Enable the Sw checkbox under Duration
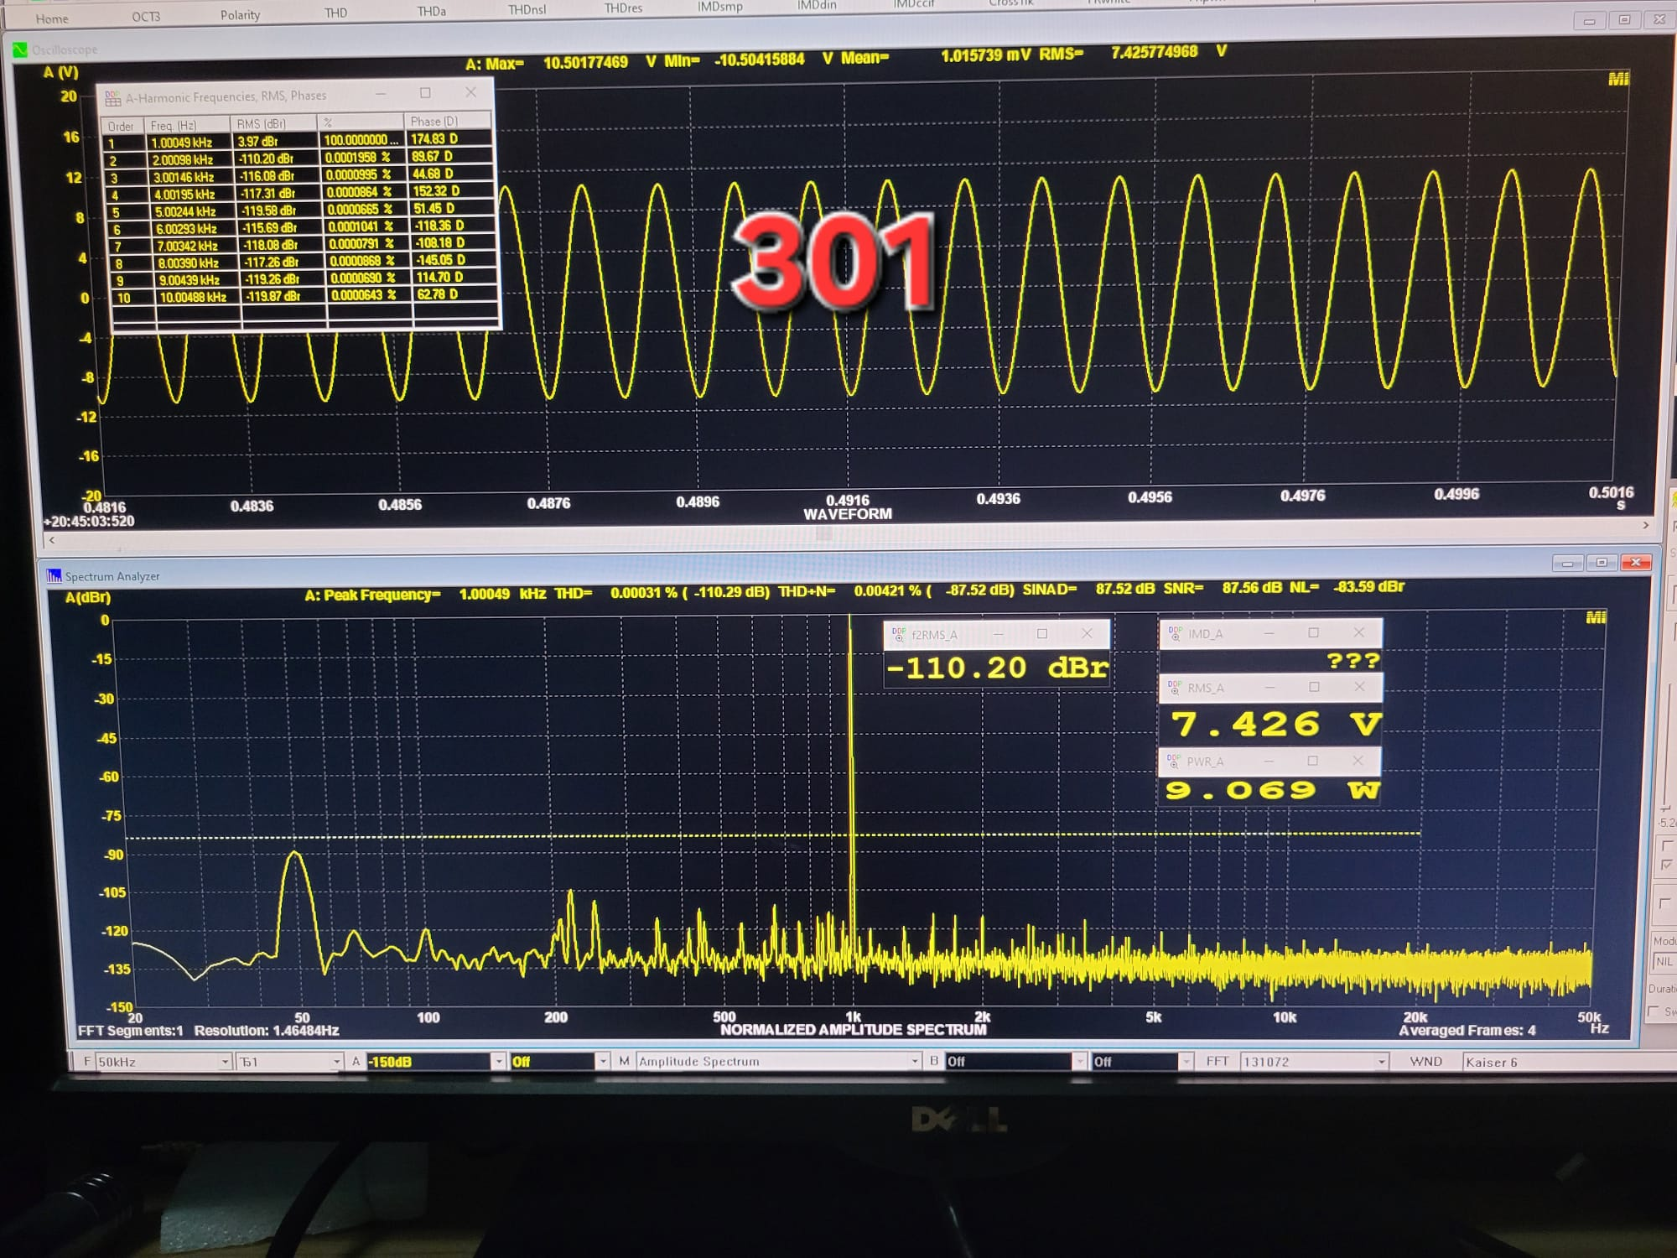Viewport: 1677px width, 1258px height. [1655, 1012]
